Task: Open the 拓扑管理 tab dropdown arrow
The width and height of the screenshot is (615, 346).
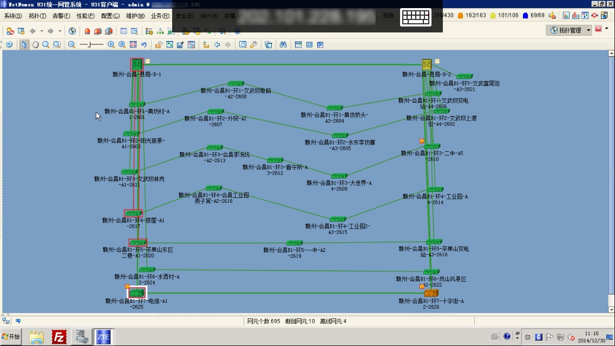Action: tap(588, 30)
